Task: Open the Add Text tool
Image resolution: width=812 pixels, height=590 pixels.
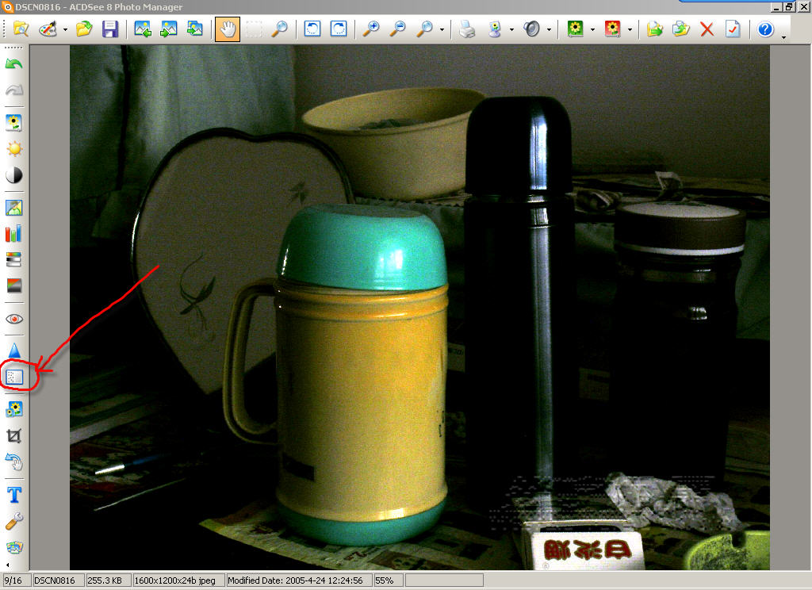Action: pos(14,495)
